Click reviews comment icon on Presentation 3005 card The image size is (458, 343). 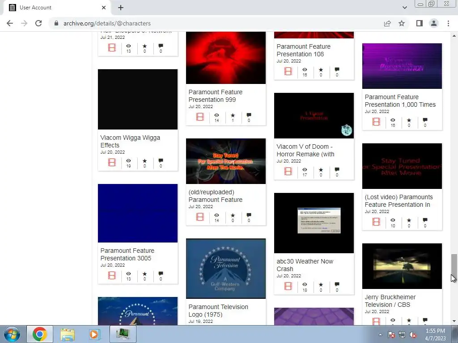click(x=161, y=274)
